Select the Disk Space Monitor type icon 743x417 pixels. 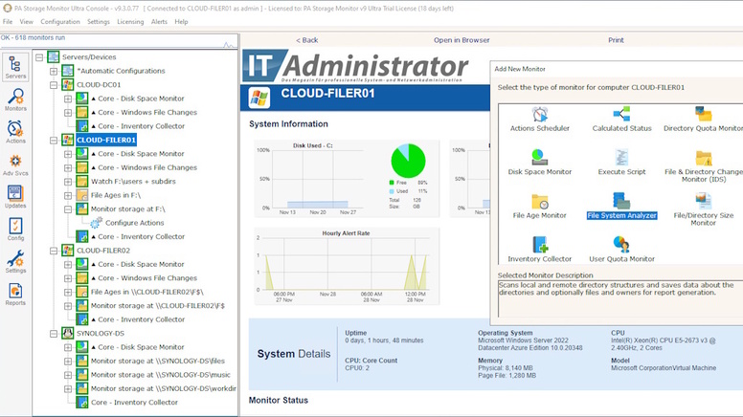tap(539, 161)
